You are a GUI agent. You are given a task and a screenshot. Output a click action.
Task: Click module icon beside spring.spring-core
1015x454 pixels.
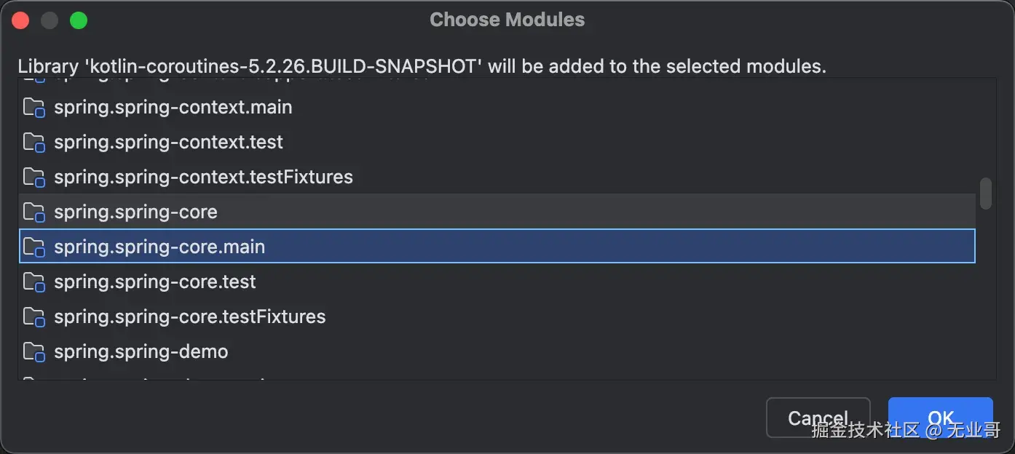pos(34,212)
